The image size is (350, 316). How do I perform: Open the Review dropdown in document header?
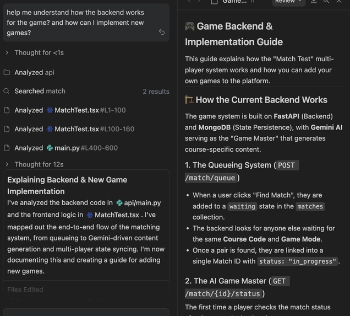288,2
